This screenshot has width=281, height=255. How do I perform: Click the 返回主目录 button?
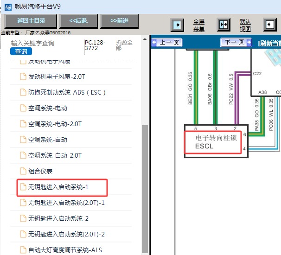31,21
